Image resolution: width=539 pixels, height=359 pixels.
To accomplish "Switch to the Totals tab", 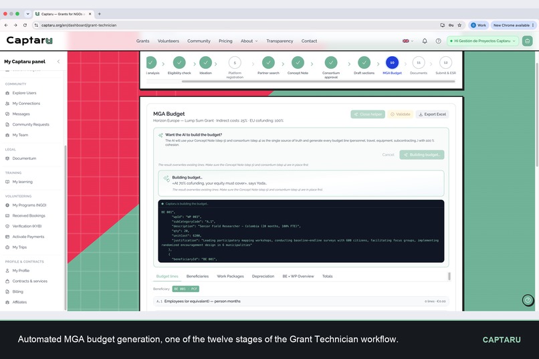I will point(327,276).
